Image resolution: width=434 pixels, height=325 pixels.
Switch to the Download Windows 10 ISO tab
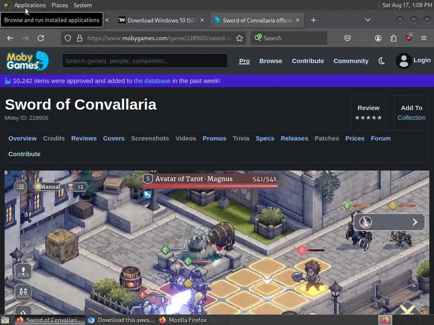[x=161, y=20]
